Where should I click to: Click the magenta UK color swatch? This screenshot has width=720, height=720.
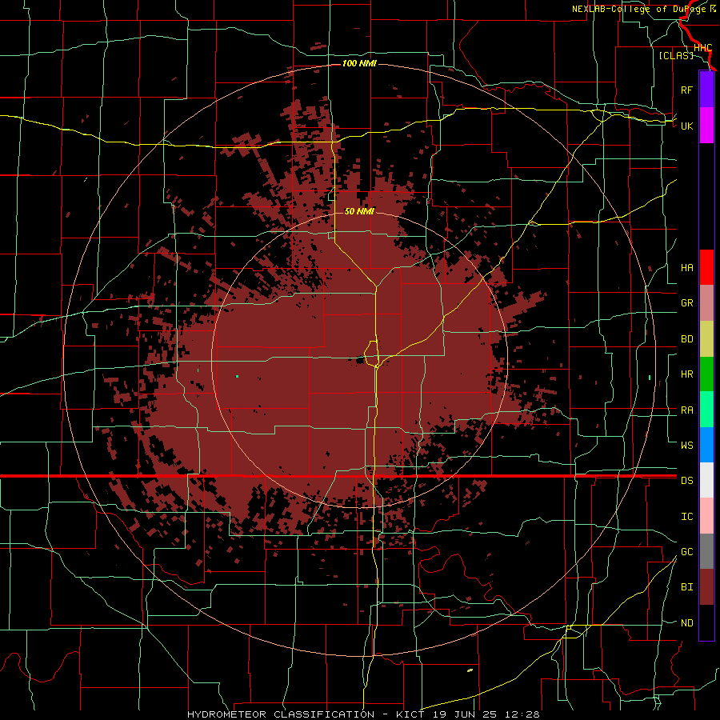[706, 126]
